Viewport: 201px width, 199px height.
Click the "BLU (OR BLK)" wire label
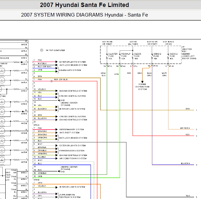[x=45, y=67]
